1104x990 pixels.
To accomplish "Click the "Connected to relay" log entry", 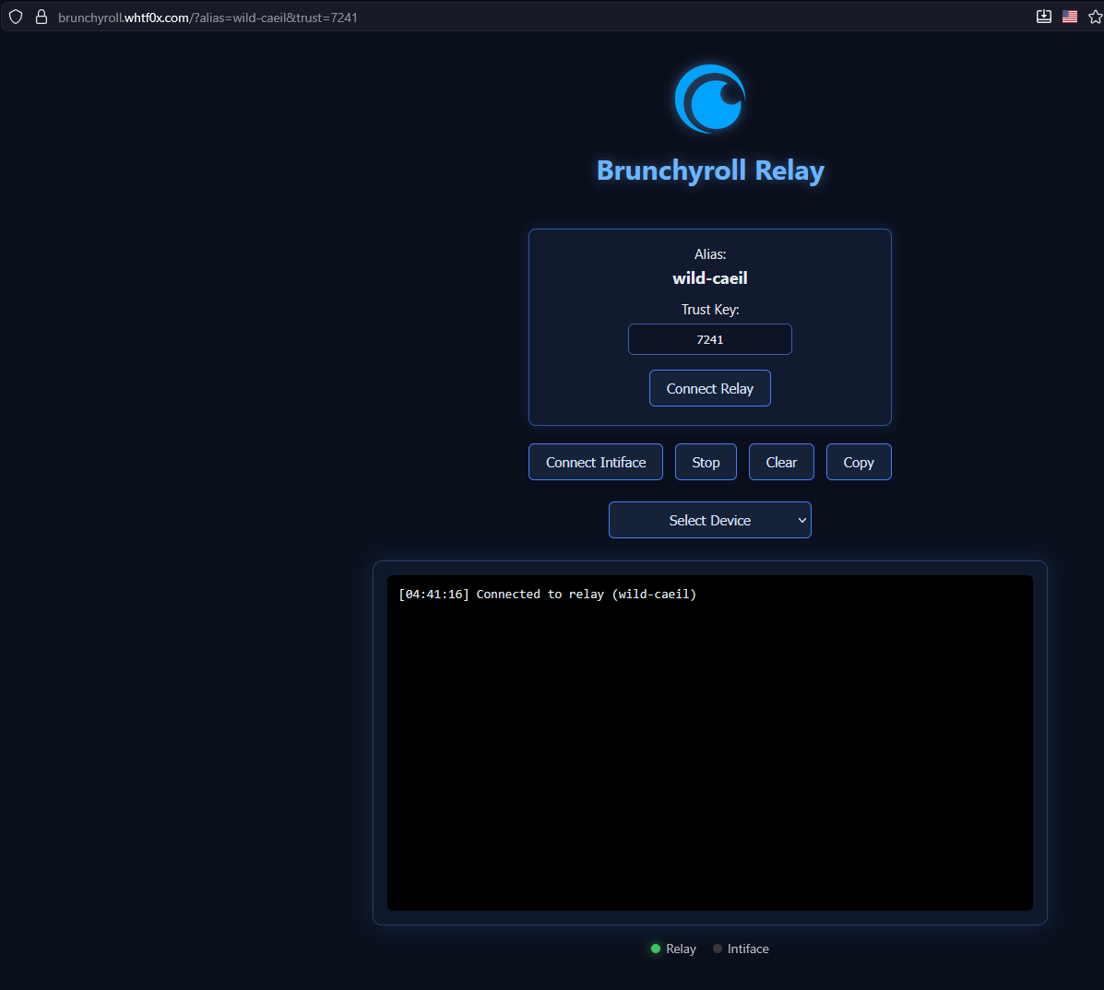I will pyautogui.click(x=547, y=595).
